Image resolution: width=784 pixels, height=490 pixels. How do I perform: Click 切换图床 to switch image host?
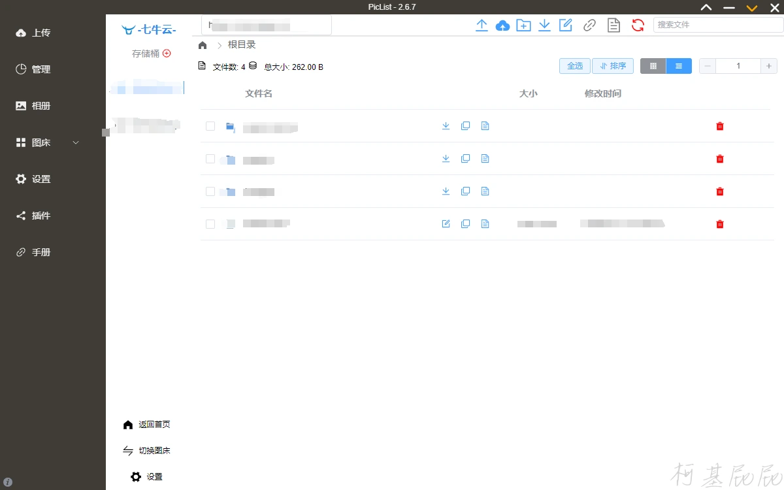click(146, 451)
